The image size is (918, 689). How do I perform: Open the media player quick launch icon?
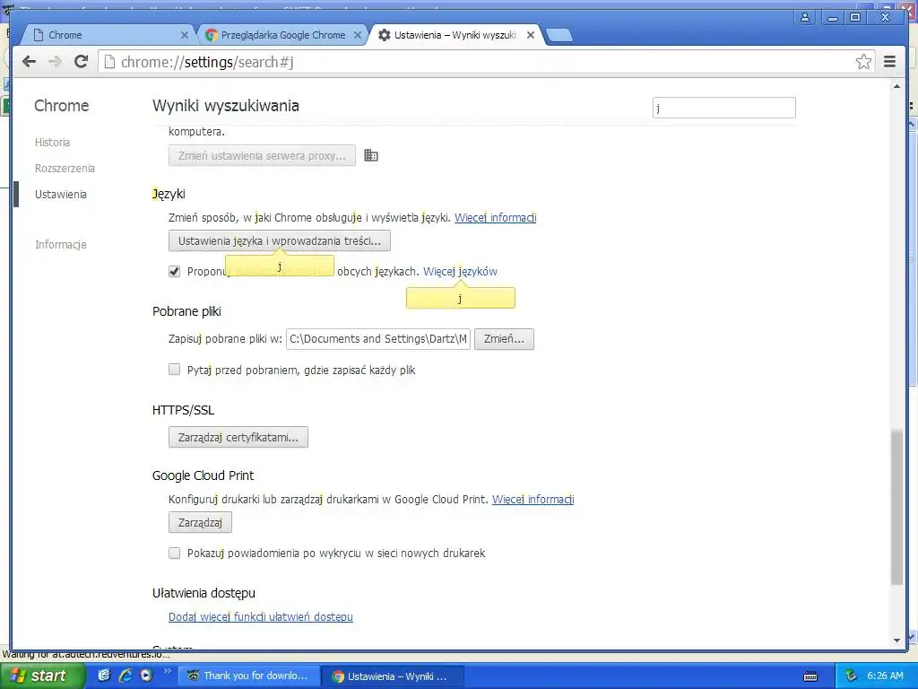[146, 676]
